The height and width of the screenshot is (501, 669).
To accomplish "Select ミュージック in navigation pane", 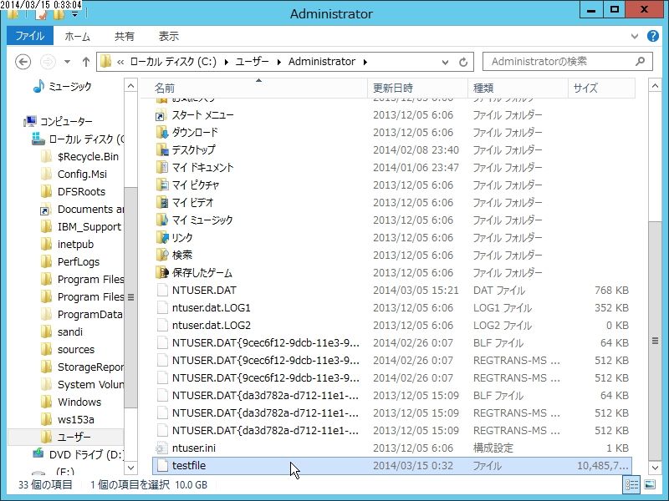I will [x=70, y=87].
